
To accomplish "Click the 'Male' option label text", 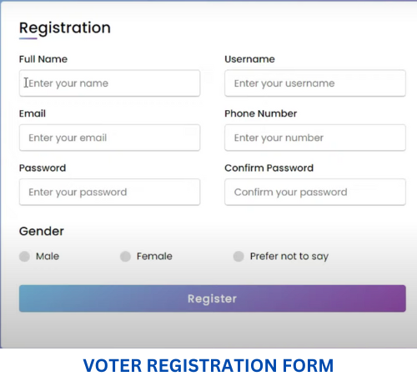I will [48, 256].
